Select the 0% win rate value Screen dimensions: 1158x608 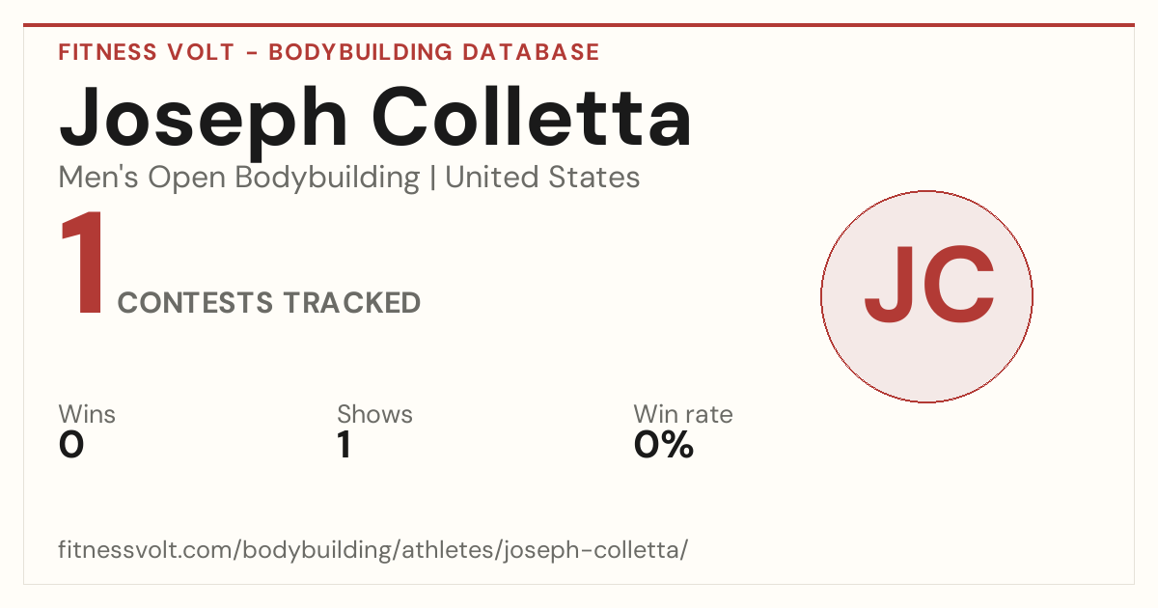(x=664, y=445)
